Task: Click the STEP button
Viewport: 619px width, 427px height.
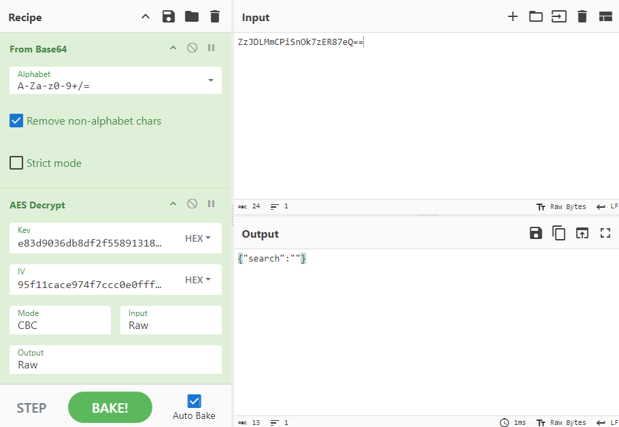Action: (31, 408)
